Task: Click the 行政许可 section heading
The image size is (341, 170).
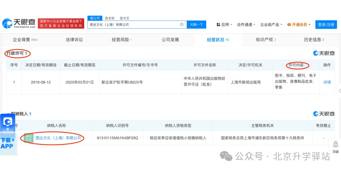Action: [x=16, y=53]
